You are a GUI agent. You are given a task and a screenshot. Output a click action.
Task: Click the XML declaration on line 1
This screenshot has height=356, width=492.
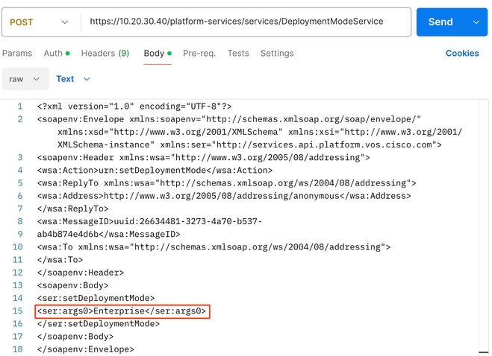[x=134, y=107]
